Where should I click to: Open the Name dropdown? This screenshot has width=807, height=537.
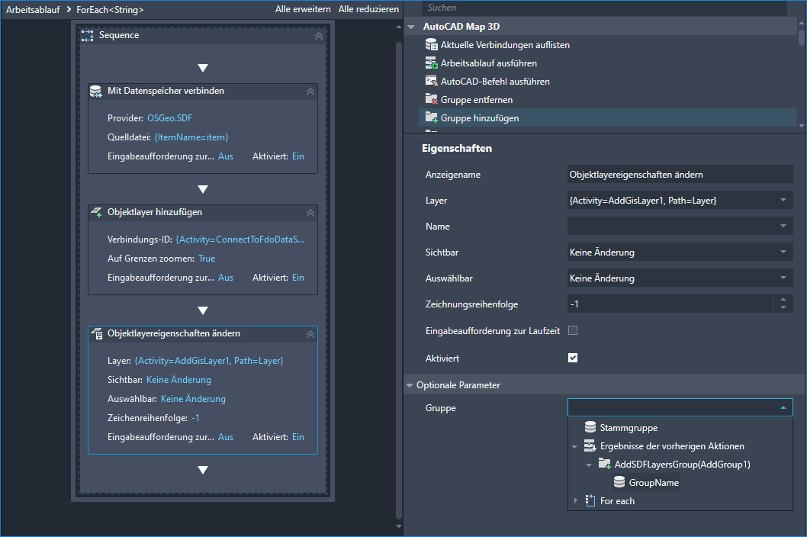coord(783,226)
